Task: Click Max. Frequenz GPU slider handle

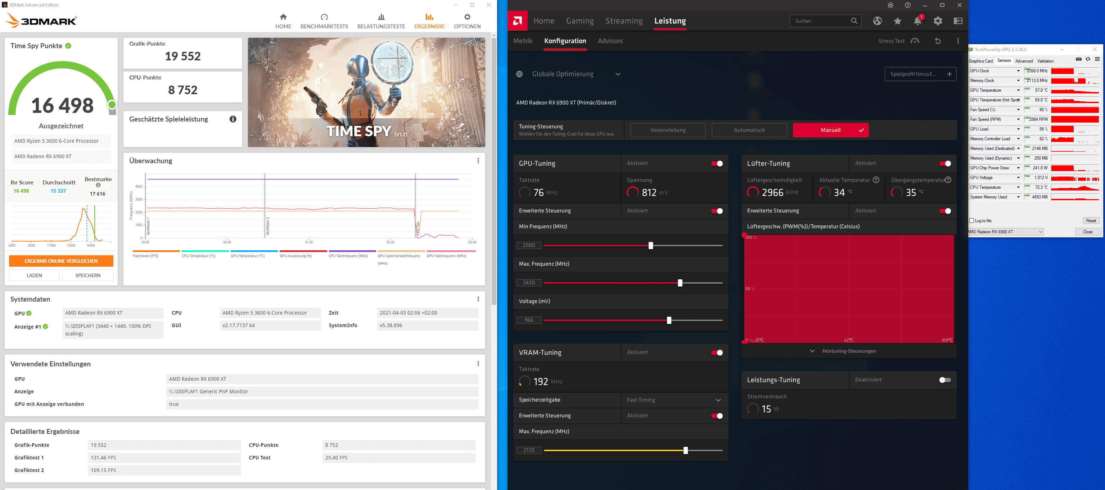Action: click(x=680, y=283)
